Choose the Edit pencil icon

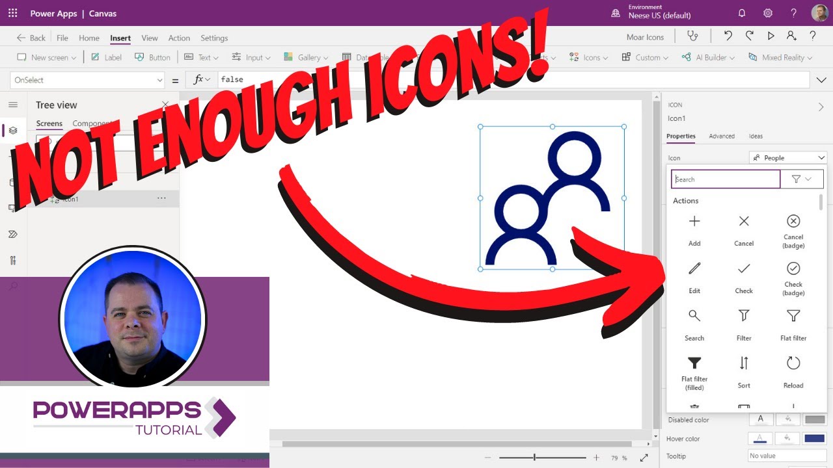coord(694,278)
